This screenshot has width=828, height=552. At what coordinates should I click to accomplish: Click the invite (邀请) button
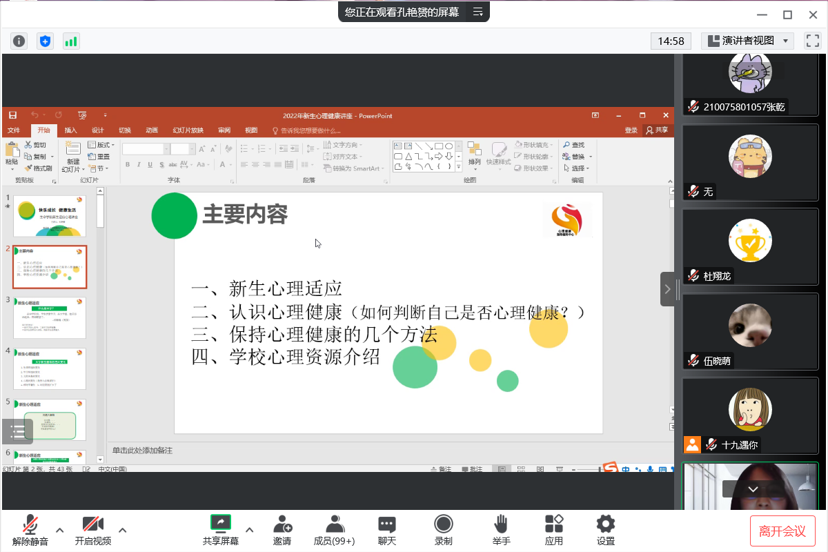(282, 530)
